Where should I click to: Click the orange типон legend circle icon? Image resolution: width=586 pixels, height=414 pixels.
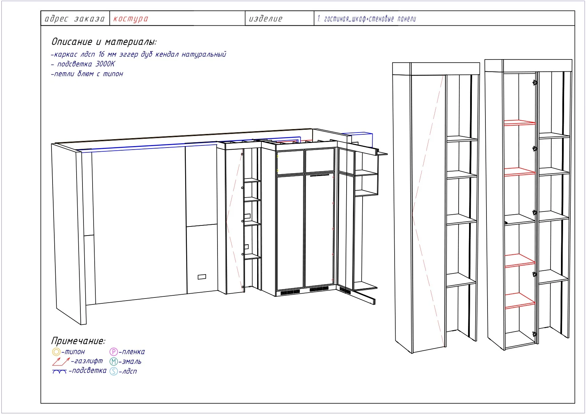56,352
